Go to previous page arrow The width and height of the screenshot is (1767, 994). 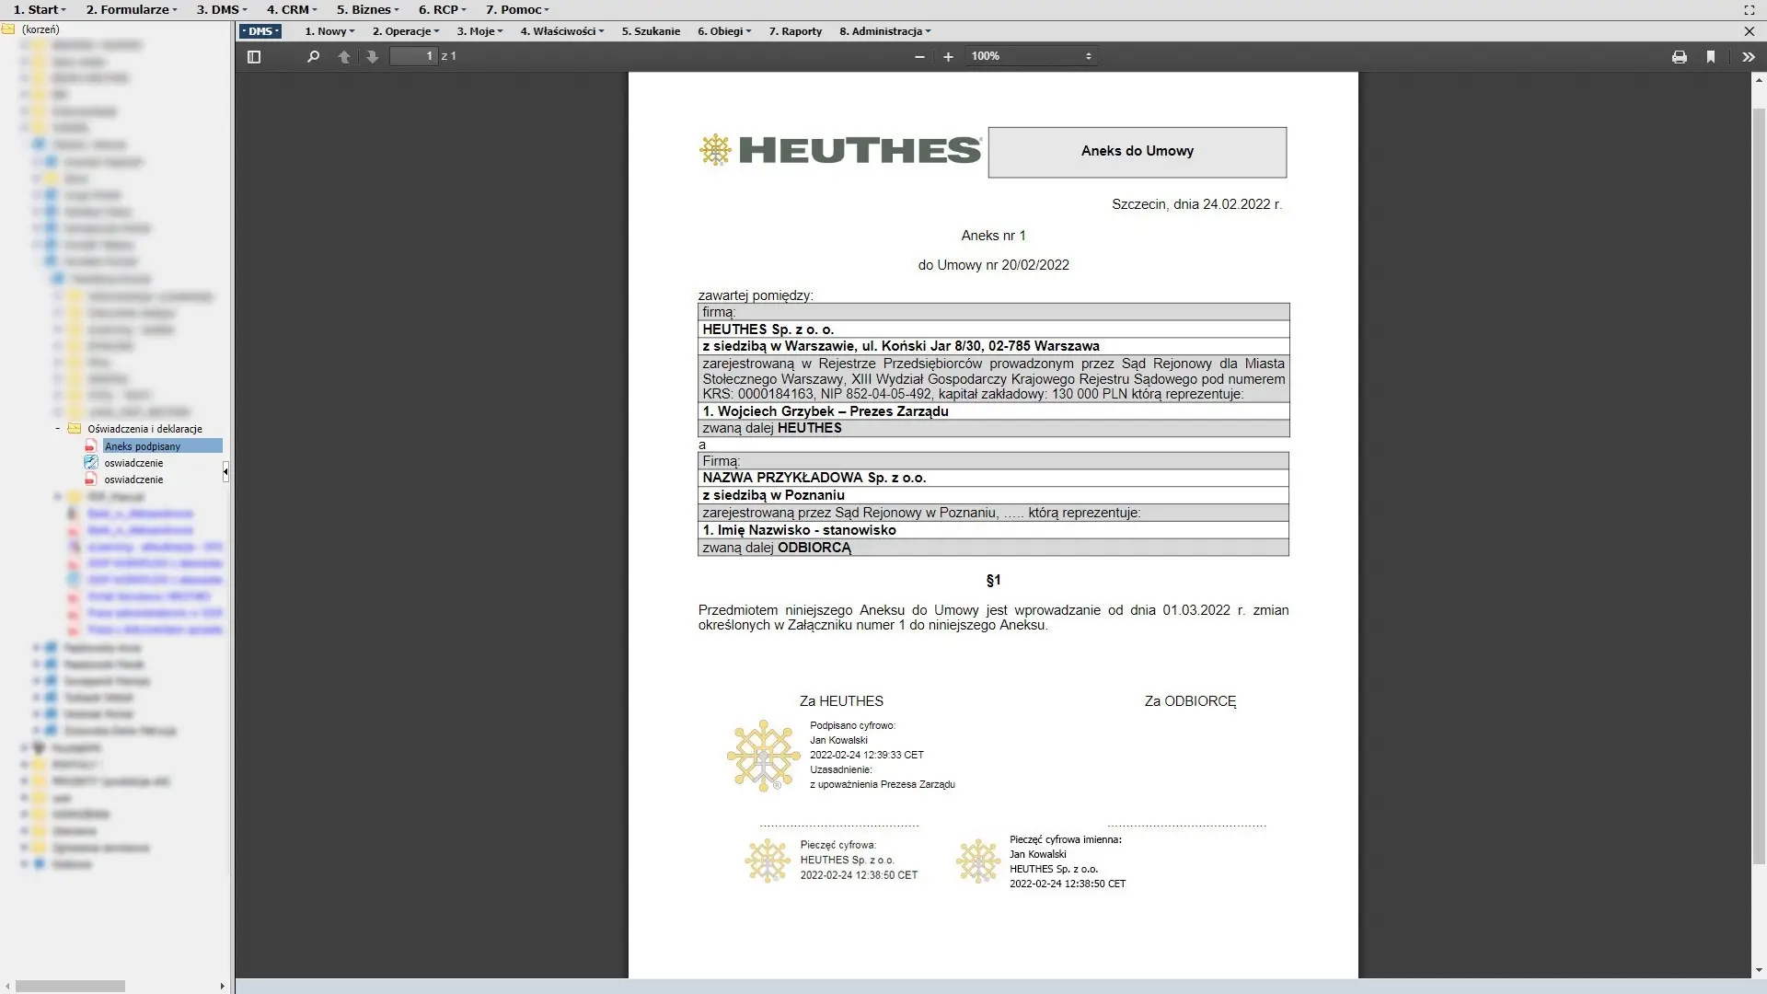coord(344,56)
